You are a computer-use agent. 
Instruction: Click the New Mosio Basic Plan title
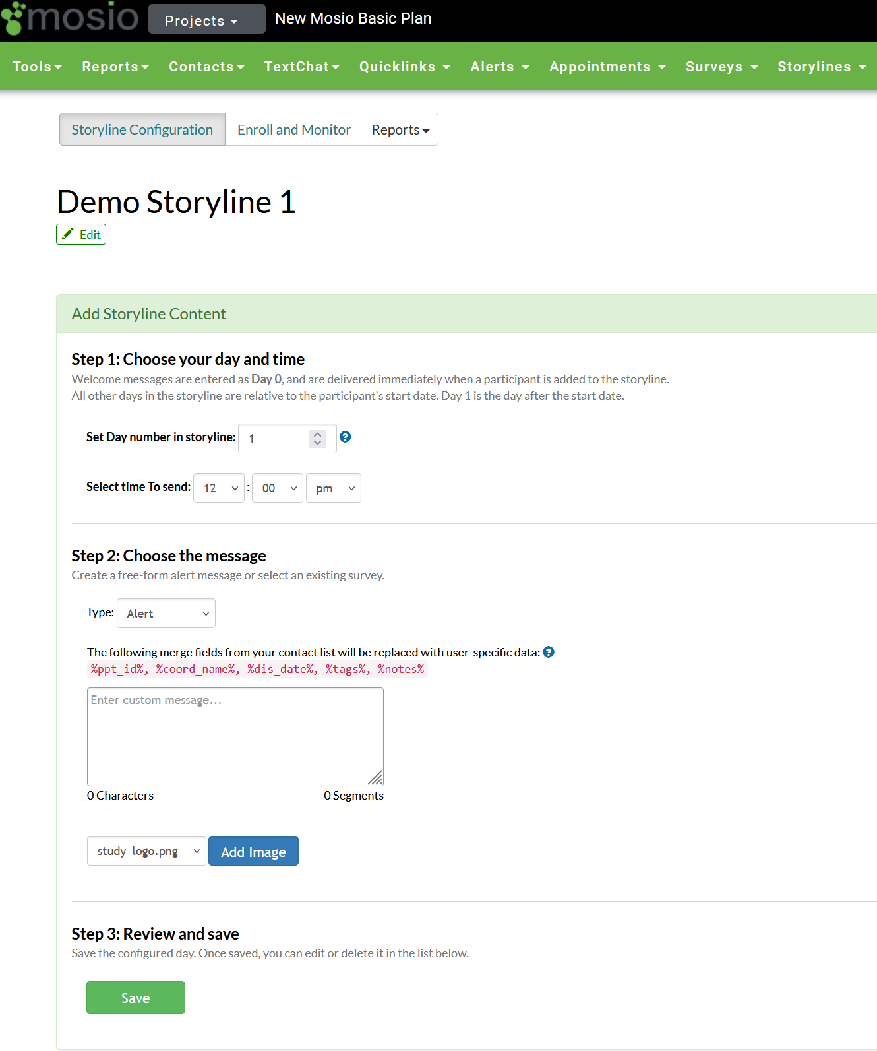click(353, 18)
